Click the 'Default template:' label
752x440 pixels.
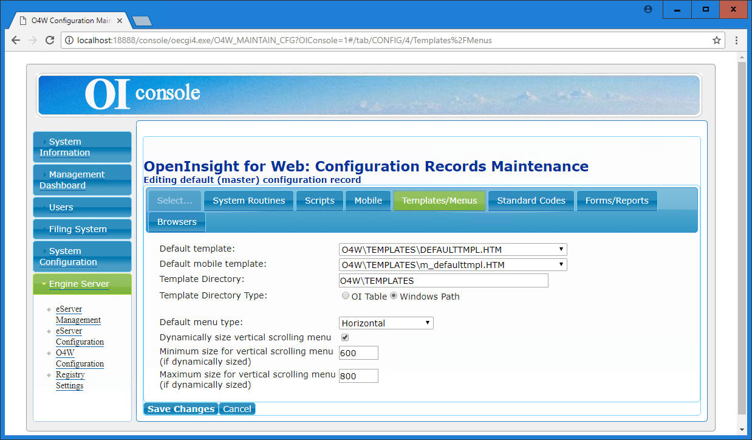(x=197, y=249)
